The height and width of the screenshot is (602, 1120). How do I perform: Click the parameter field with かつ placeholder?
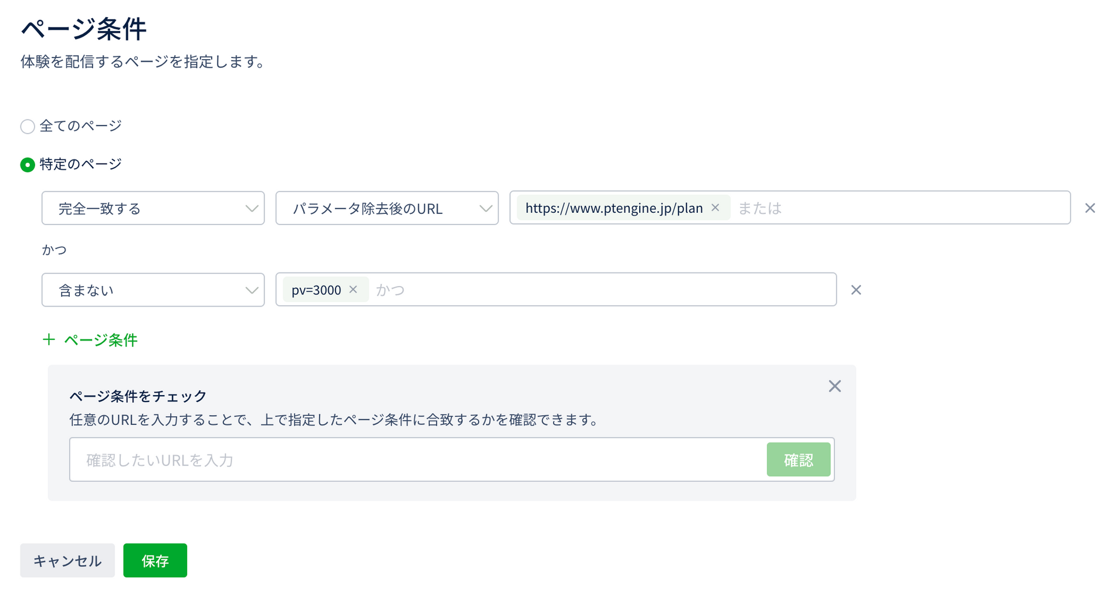[604, 290]
